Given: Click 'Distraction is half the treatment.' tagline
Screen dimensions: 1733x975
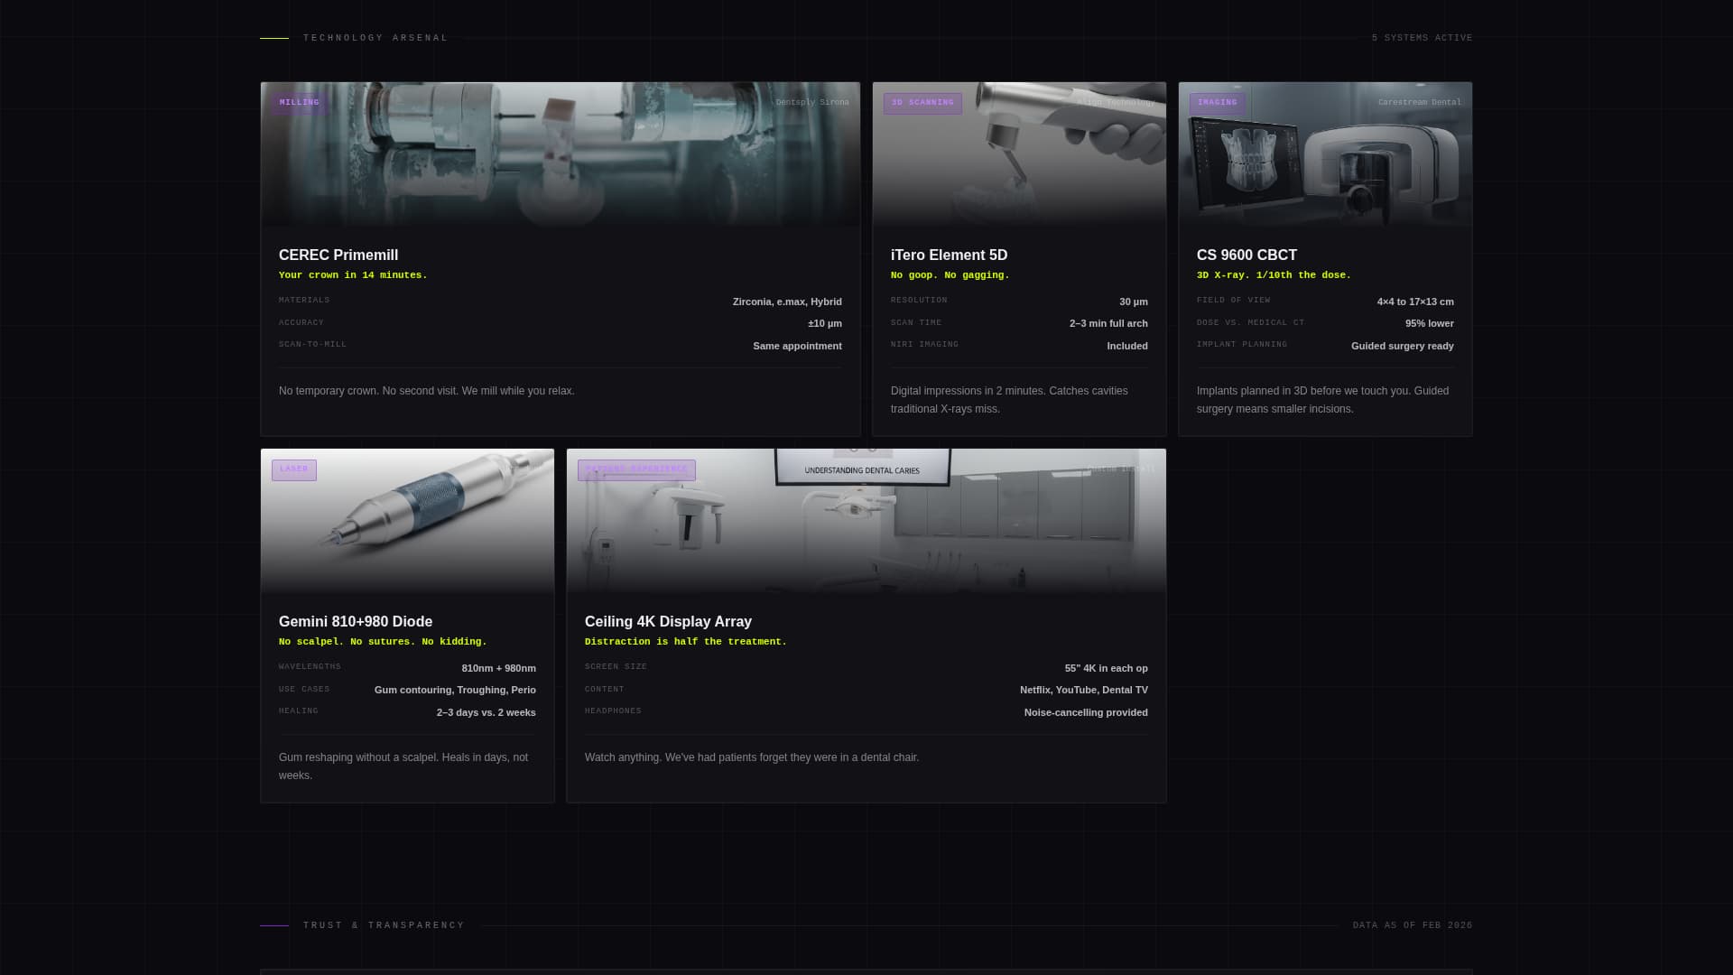Looking at the screenshot, I should pos(686,642).
